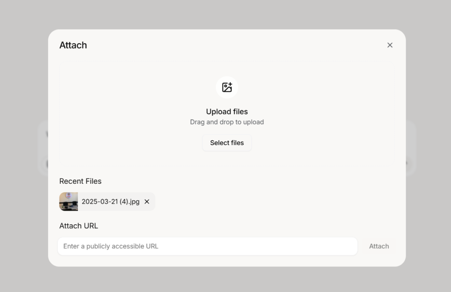This screenshot has height=292, width=451.
Task: Click the Attach dialog title
Action: pos(73,45)
